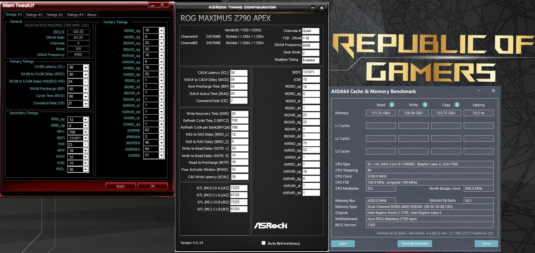This screenshot has width=535, height=253.
Task: Click the Realtime Timing field
Action: click(x=311, y=60)
